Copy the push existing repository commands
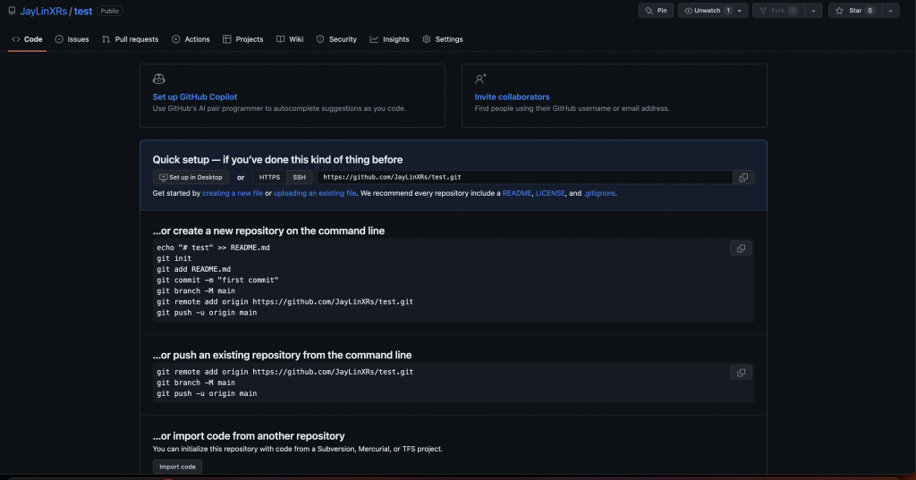 click(741, 373)
